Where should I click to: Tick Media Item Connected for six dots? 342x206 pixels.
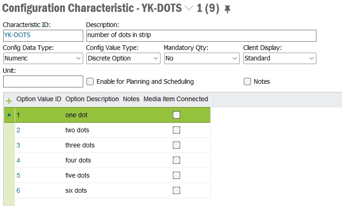tap(176, 190)
